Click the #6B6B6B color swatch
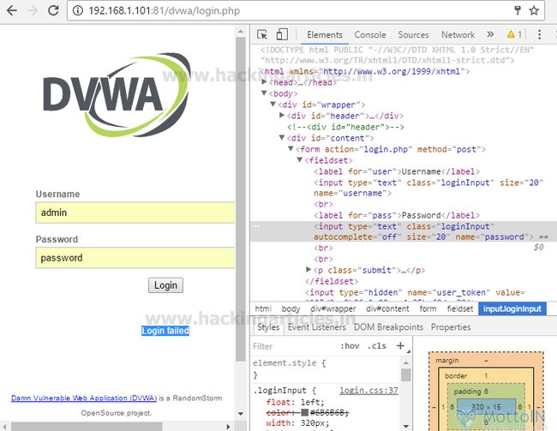This screenshot has height=431, width=557. [304, 412]
